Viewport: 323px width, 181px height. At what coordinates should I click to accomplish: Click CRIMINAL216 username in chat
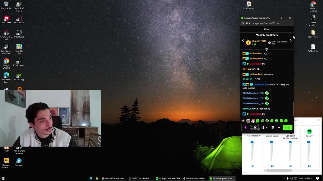261,84
